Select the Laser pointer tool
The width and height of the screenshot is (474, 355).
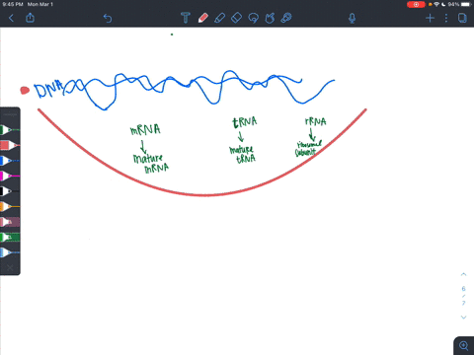point(286,18)
